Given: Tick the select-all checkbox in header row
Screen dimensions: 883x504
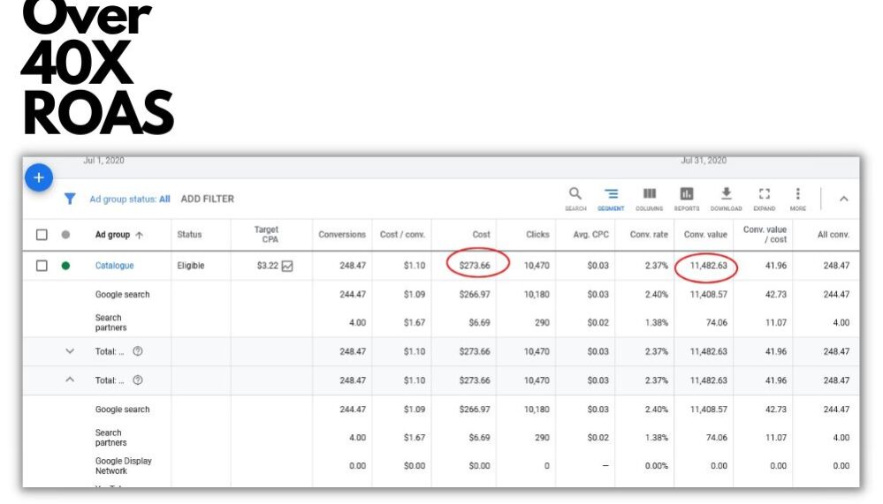Looking at the screenshot, I should coord(42,235).
